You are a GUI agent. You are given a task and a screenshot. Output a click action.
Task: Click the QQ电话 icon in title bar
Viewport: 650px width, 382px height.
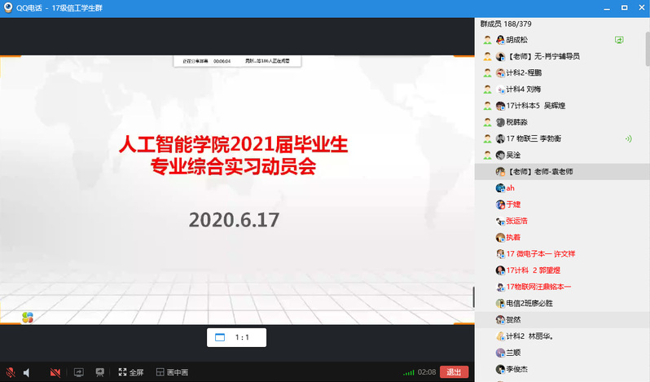coord(8,7)
